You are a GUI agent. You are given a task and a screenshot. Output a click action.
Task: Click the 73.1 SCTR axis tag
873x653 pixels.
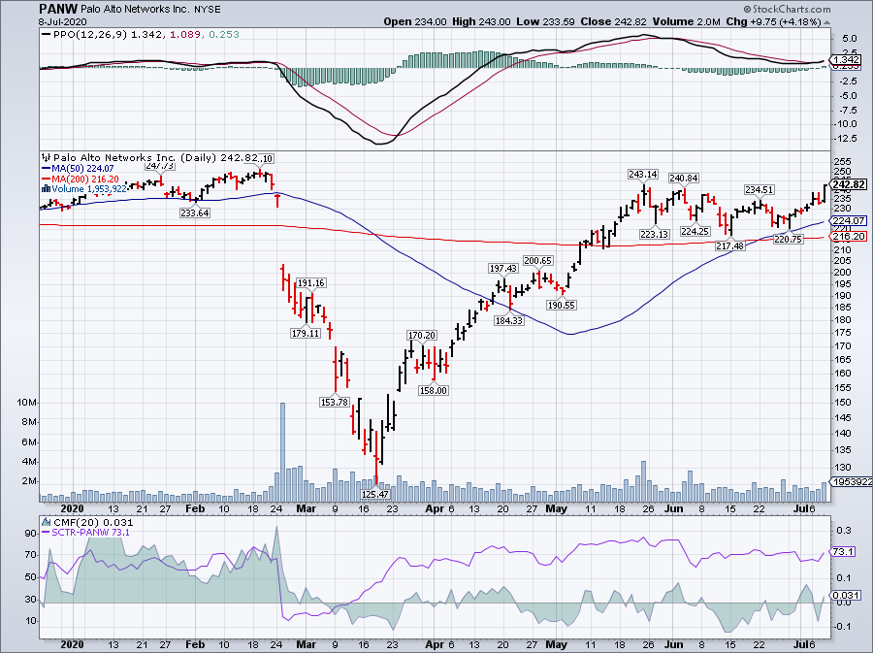843,552
